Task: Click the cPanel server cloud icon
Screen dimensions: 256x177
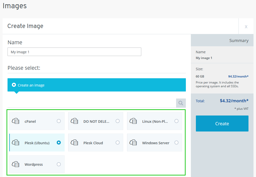Action: click(x=16, y=121)
